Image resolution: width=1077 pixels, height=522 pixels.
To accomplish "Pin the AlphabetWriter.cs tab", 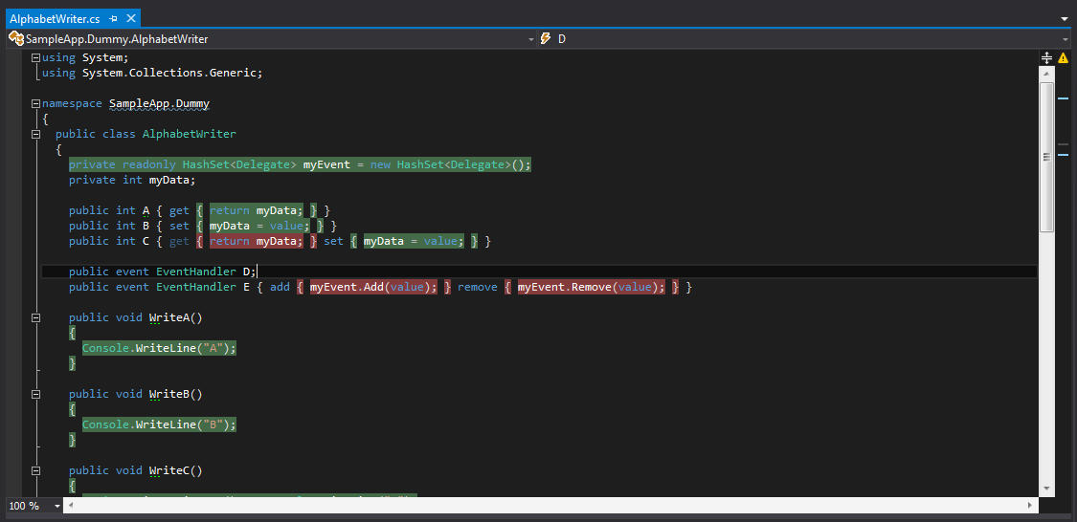I will coord(113,18).
